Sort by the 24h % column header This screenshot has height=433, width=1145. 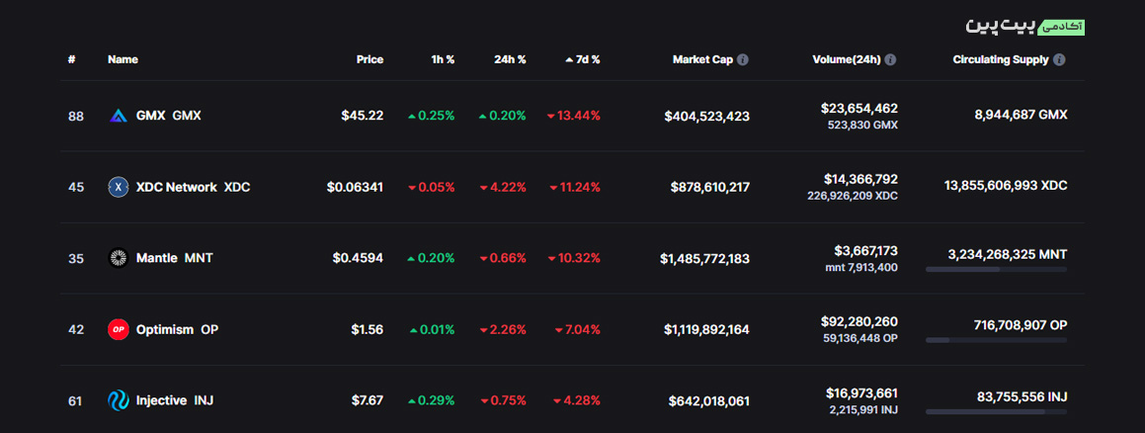click(510, 59)
